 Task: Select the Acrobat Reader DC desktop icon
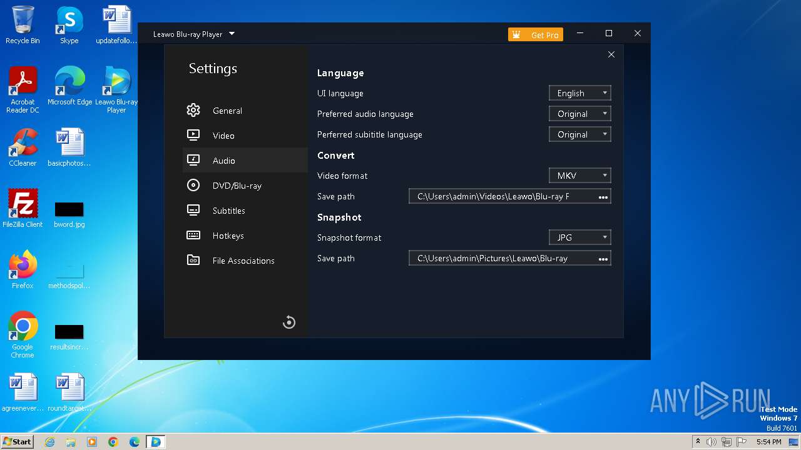tap(23, 89)
